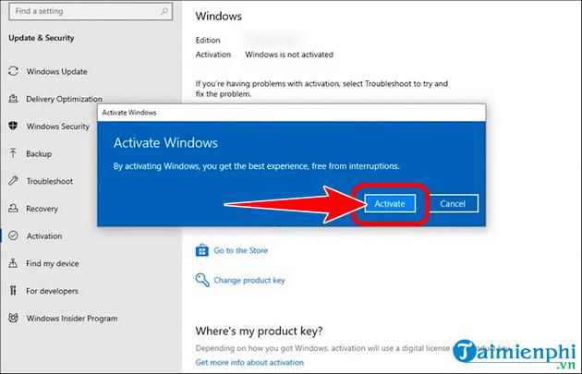Click the Recovery icon in sidebar
The image size is (582, 374).
point(13,208)
